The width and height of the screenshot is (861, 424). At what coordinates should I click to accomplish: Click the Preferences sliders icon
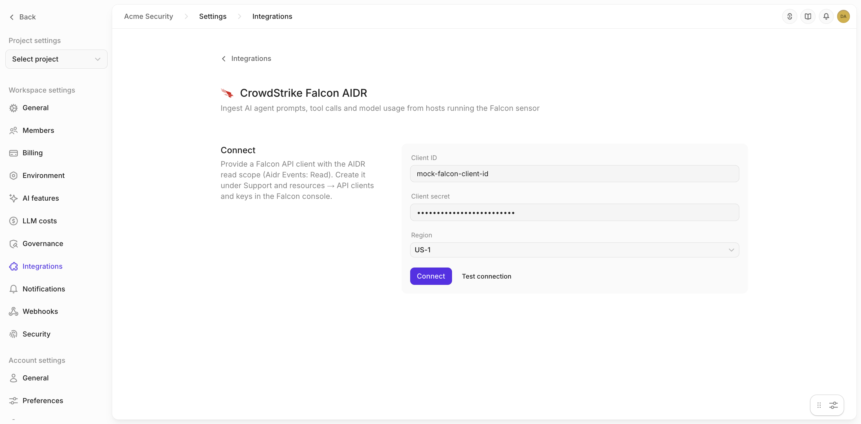pyautogui.click(x=13, y=401)
